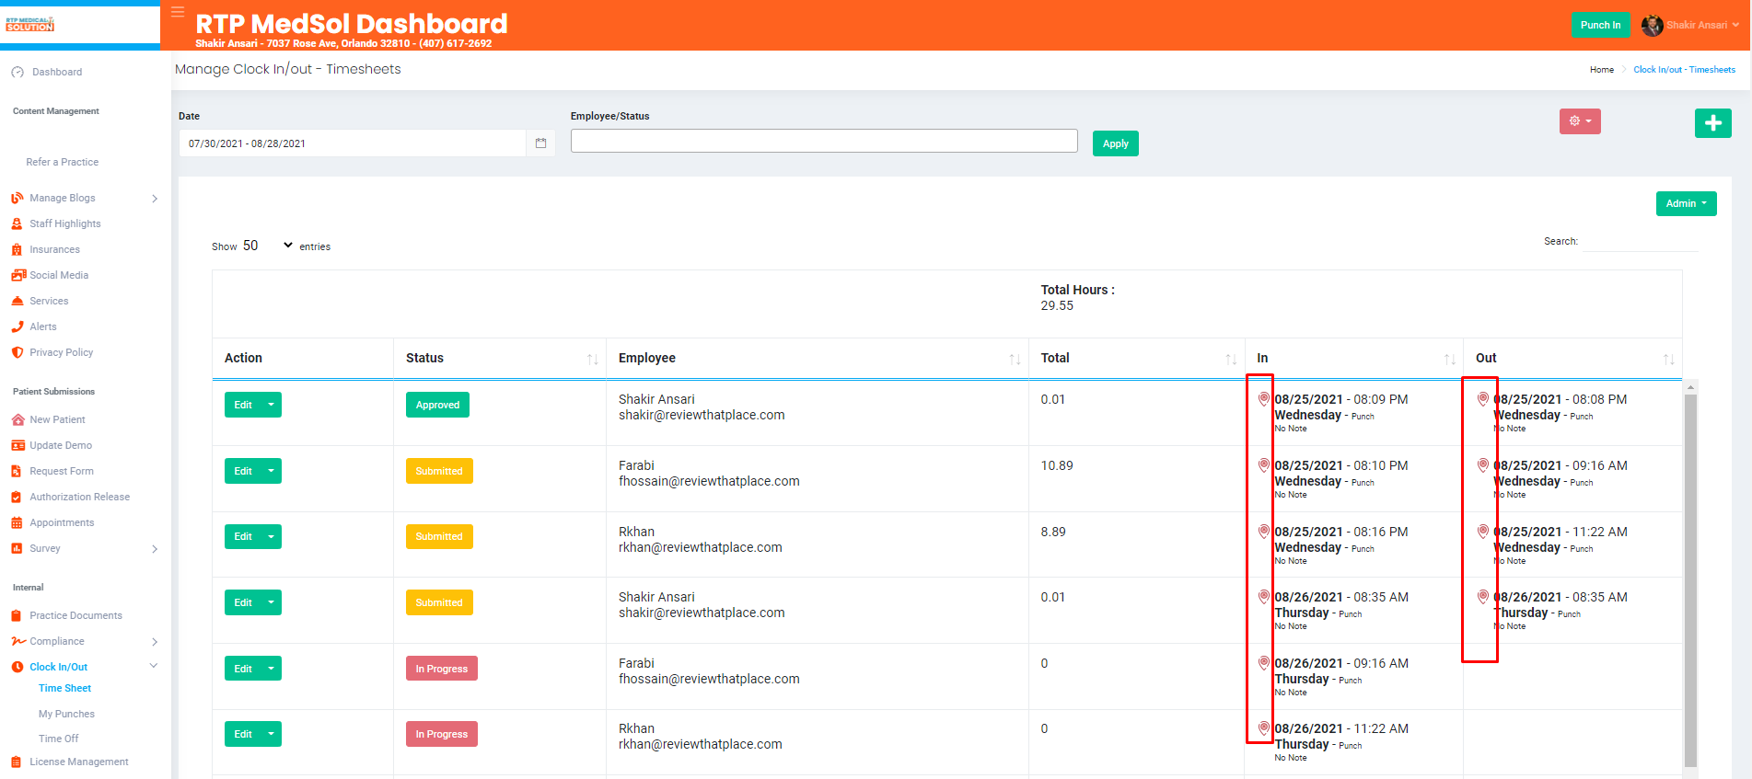The height and width of the screenshot is (779, 1752).
Task: Select the Clock In/Out menu item
Action: point(59,667)
